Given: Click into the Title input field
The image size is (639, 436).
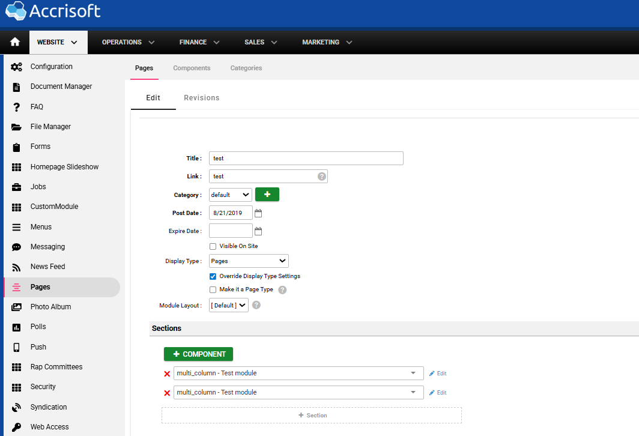Looking at the screenshot, I should [306, 159].
